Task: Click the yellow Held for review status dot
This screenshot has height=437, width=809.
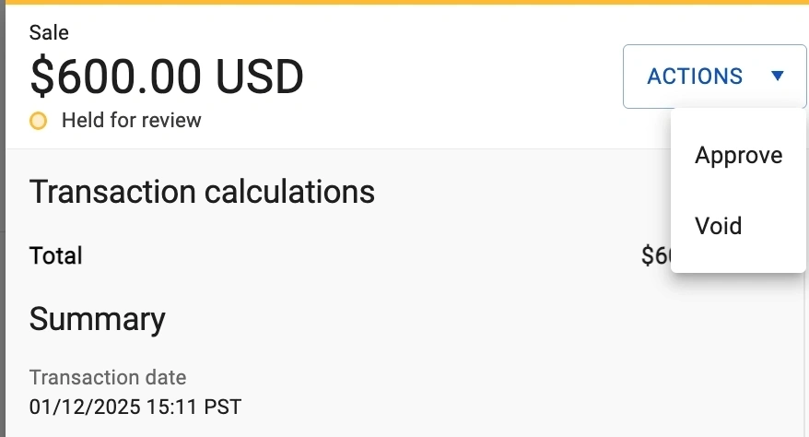Action: click(x=38, y=121)
